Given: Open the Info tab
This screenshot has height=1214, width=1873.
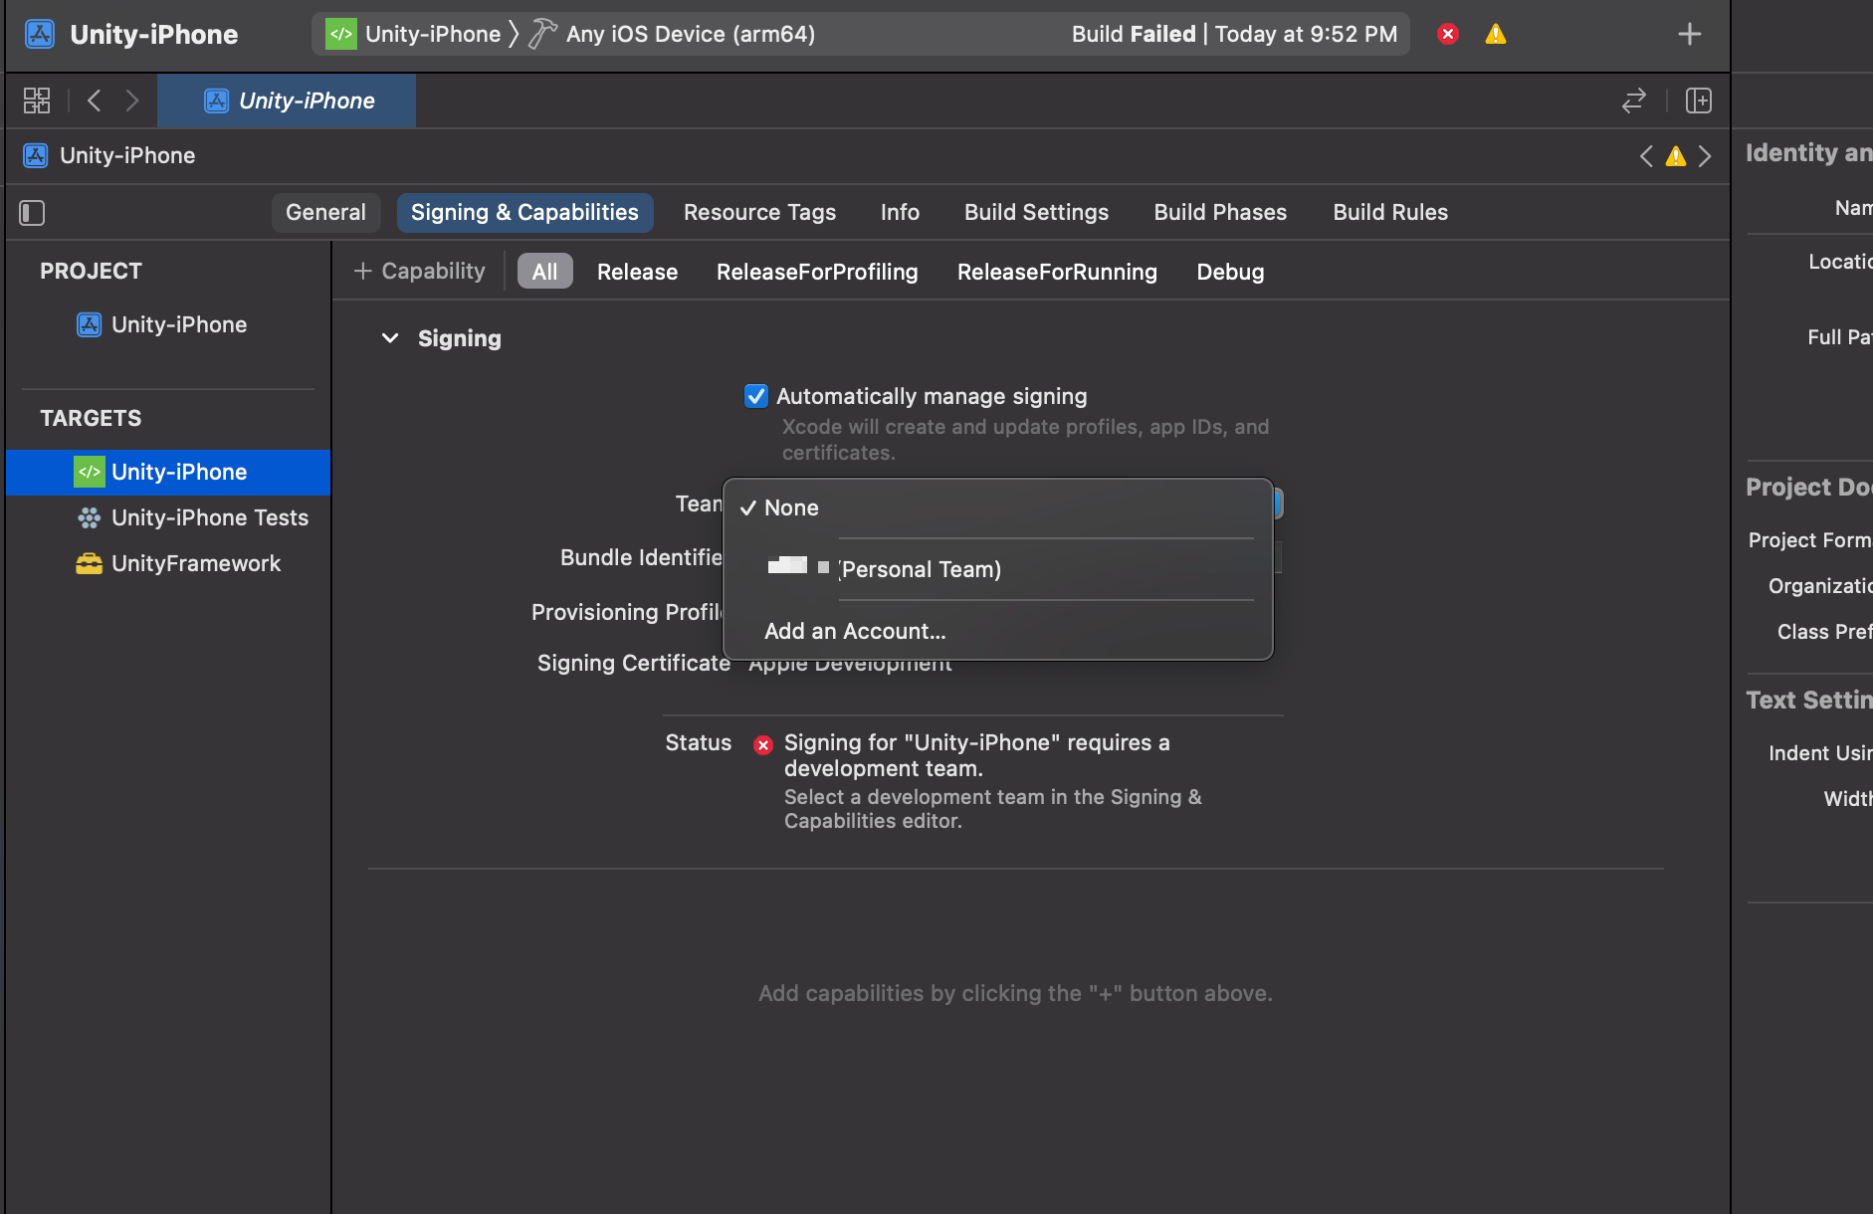Looking at the screenshot, I should tap(900, 212).
